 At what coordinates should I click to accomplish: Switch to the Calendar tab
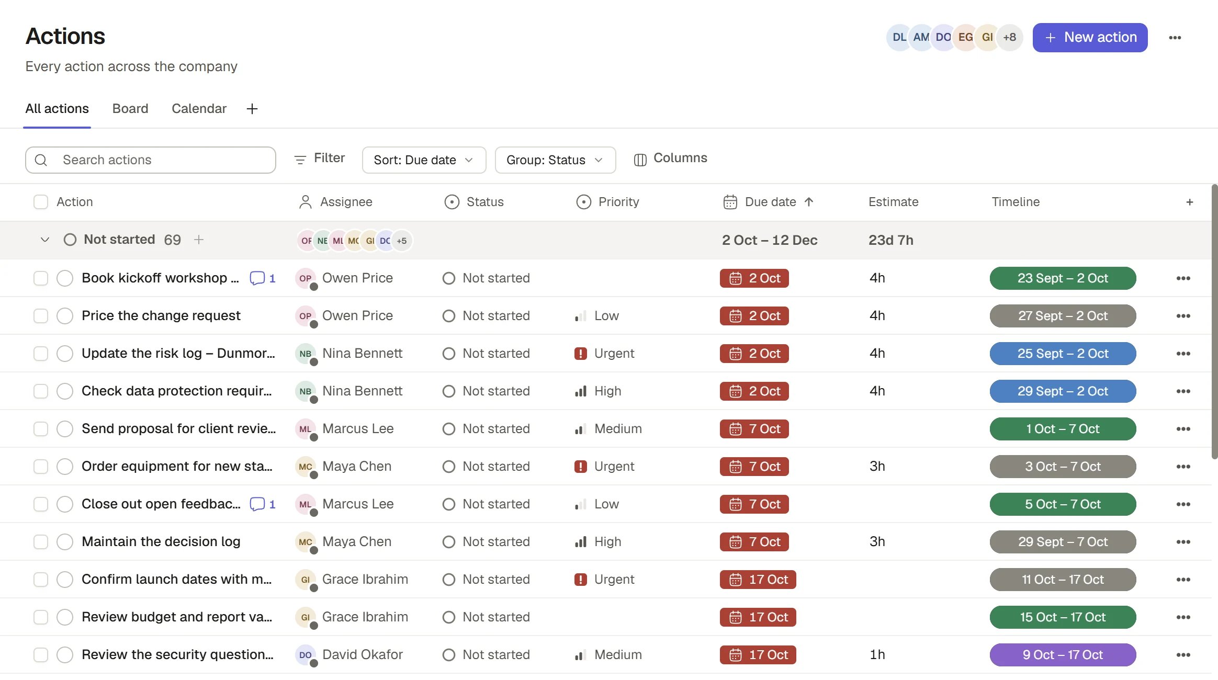tap(199, 109)
